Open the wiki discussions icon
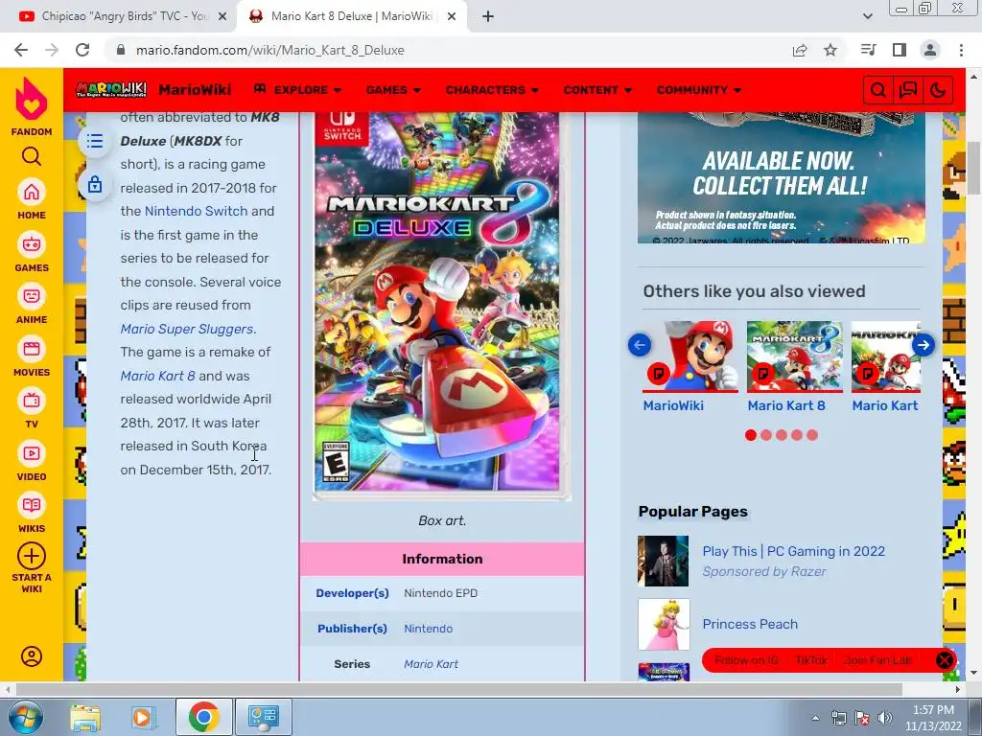 [908, 90]
